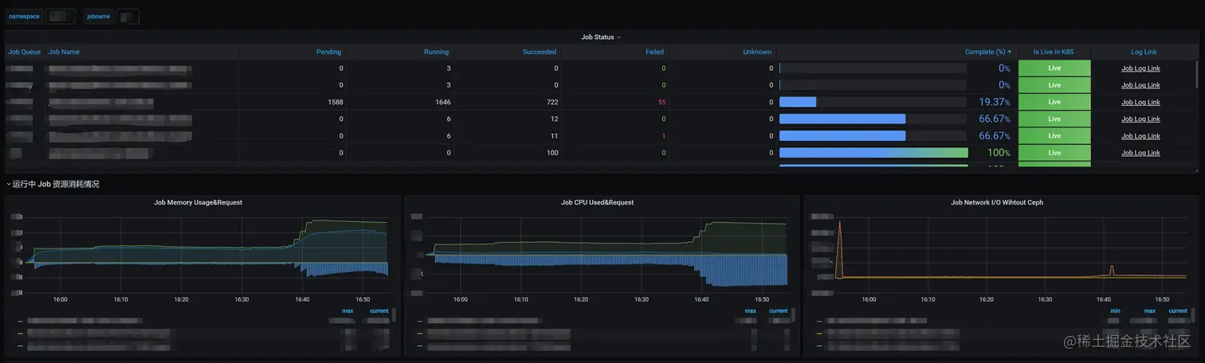Open the jobname variable dropdown
Viewport: 1205px width, 363px height.
(x=128, y=16)
